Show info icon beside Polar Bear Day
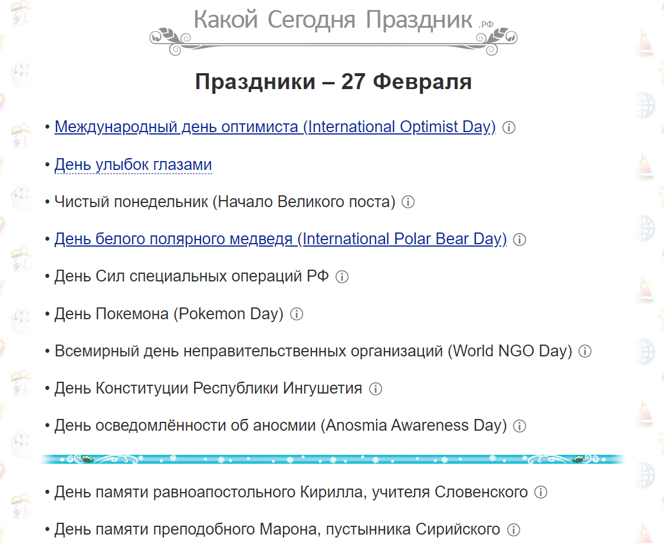The height and width of the screenshot is (544, 664). (519, 240)
